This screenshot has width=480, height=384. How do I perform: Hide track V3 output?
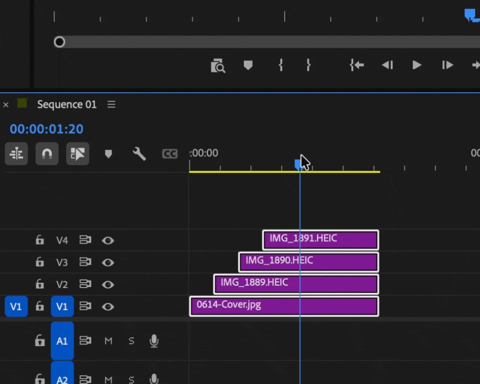(108, 263)
